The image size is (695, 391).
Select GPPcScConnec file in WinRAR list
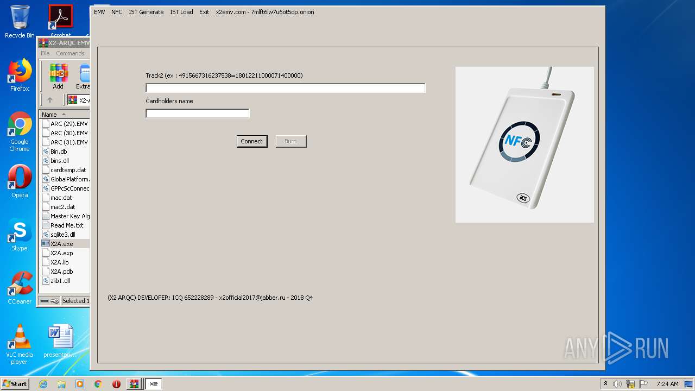(x=65, y=188)
